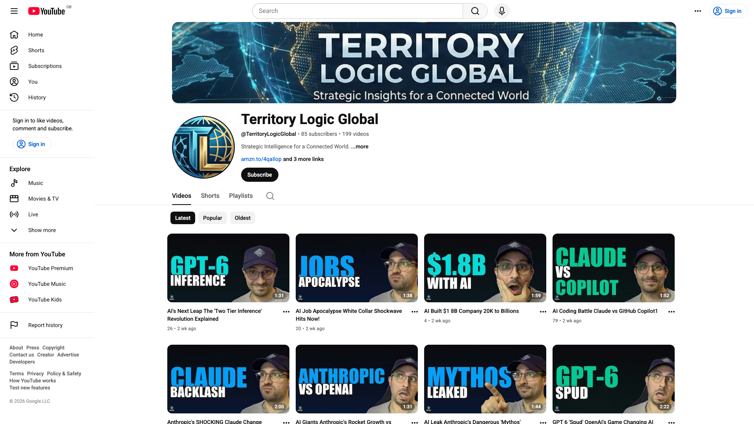Click the search magnifier button
754x424 pixels.
tap(475, 11)
